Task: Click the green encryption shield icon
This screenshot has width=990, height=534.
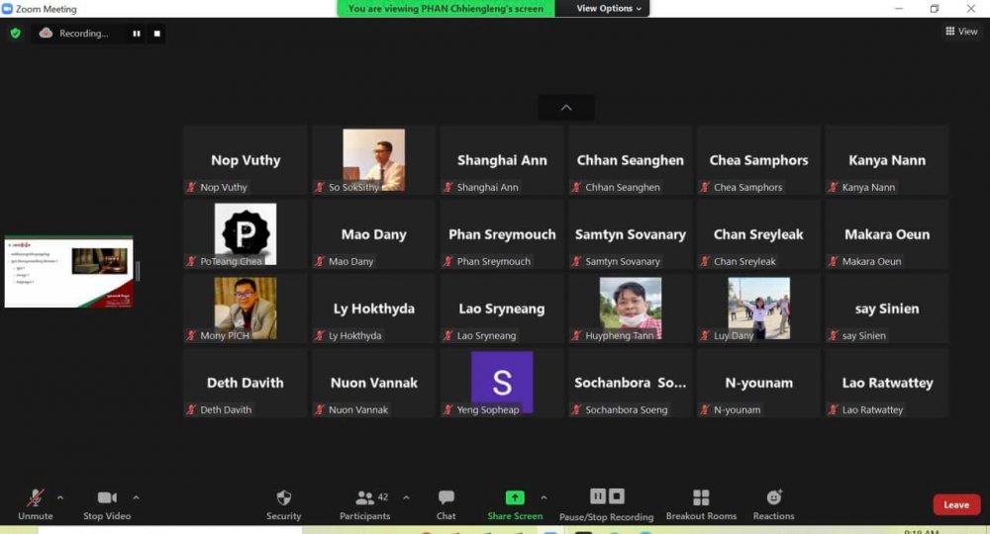Action: (15, 33)
